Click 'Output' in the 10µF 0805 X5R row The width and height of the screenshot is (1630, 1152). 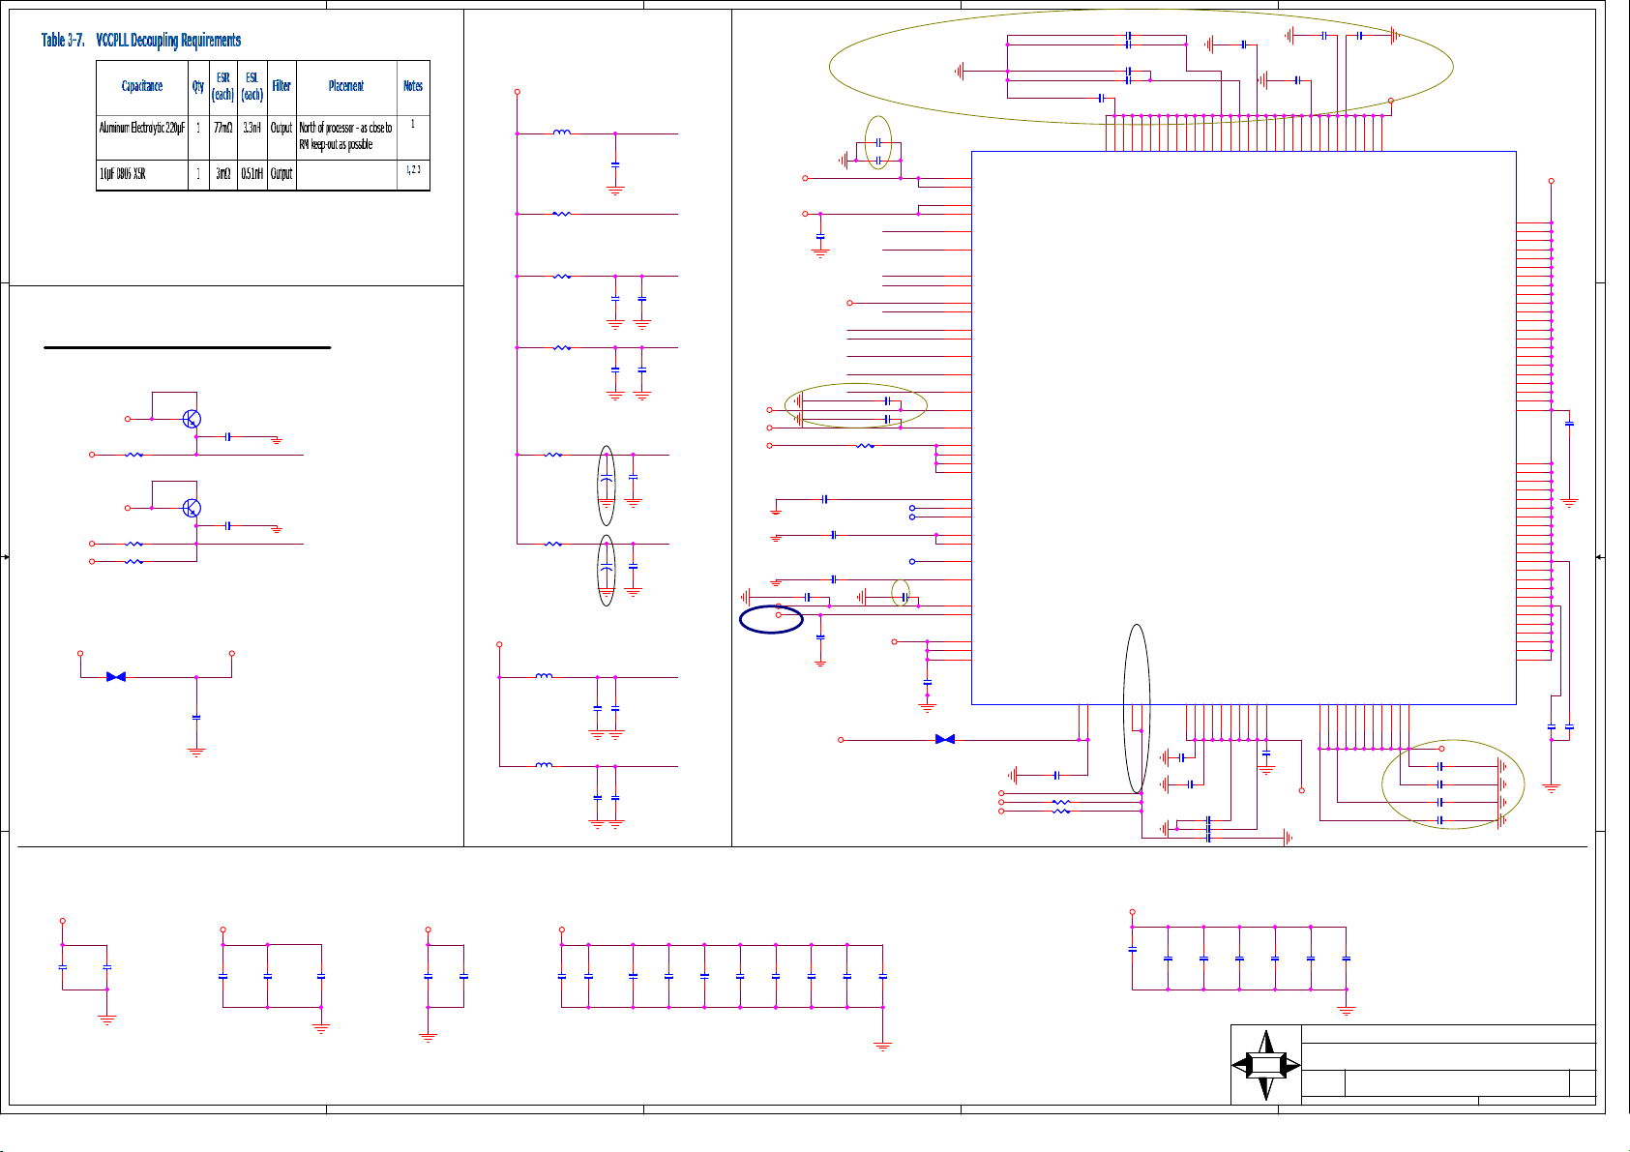(282, 174)
